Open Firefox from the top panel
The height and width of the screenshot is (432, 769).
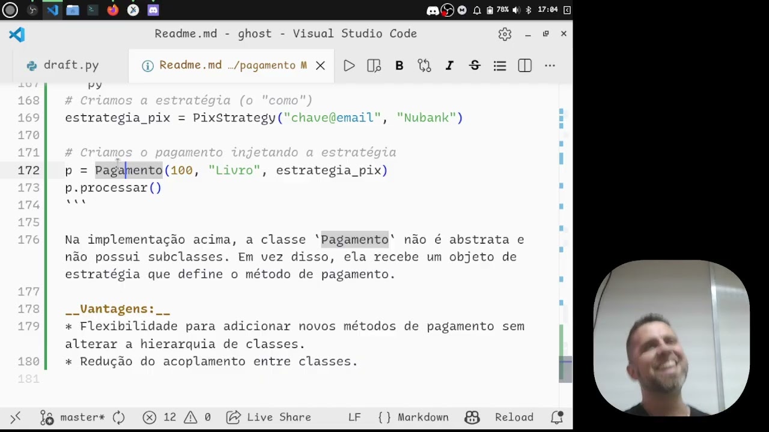pos(113,10)
